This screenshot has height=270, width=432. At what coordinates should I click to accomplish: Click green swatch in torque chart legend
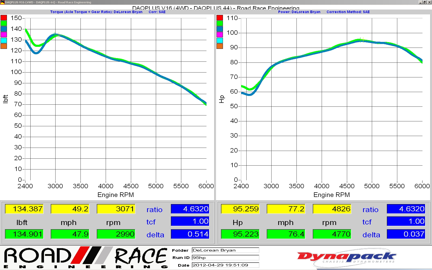4,23
